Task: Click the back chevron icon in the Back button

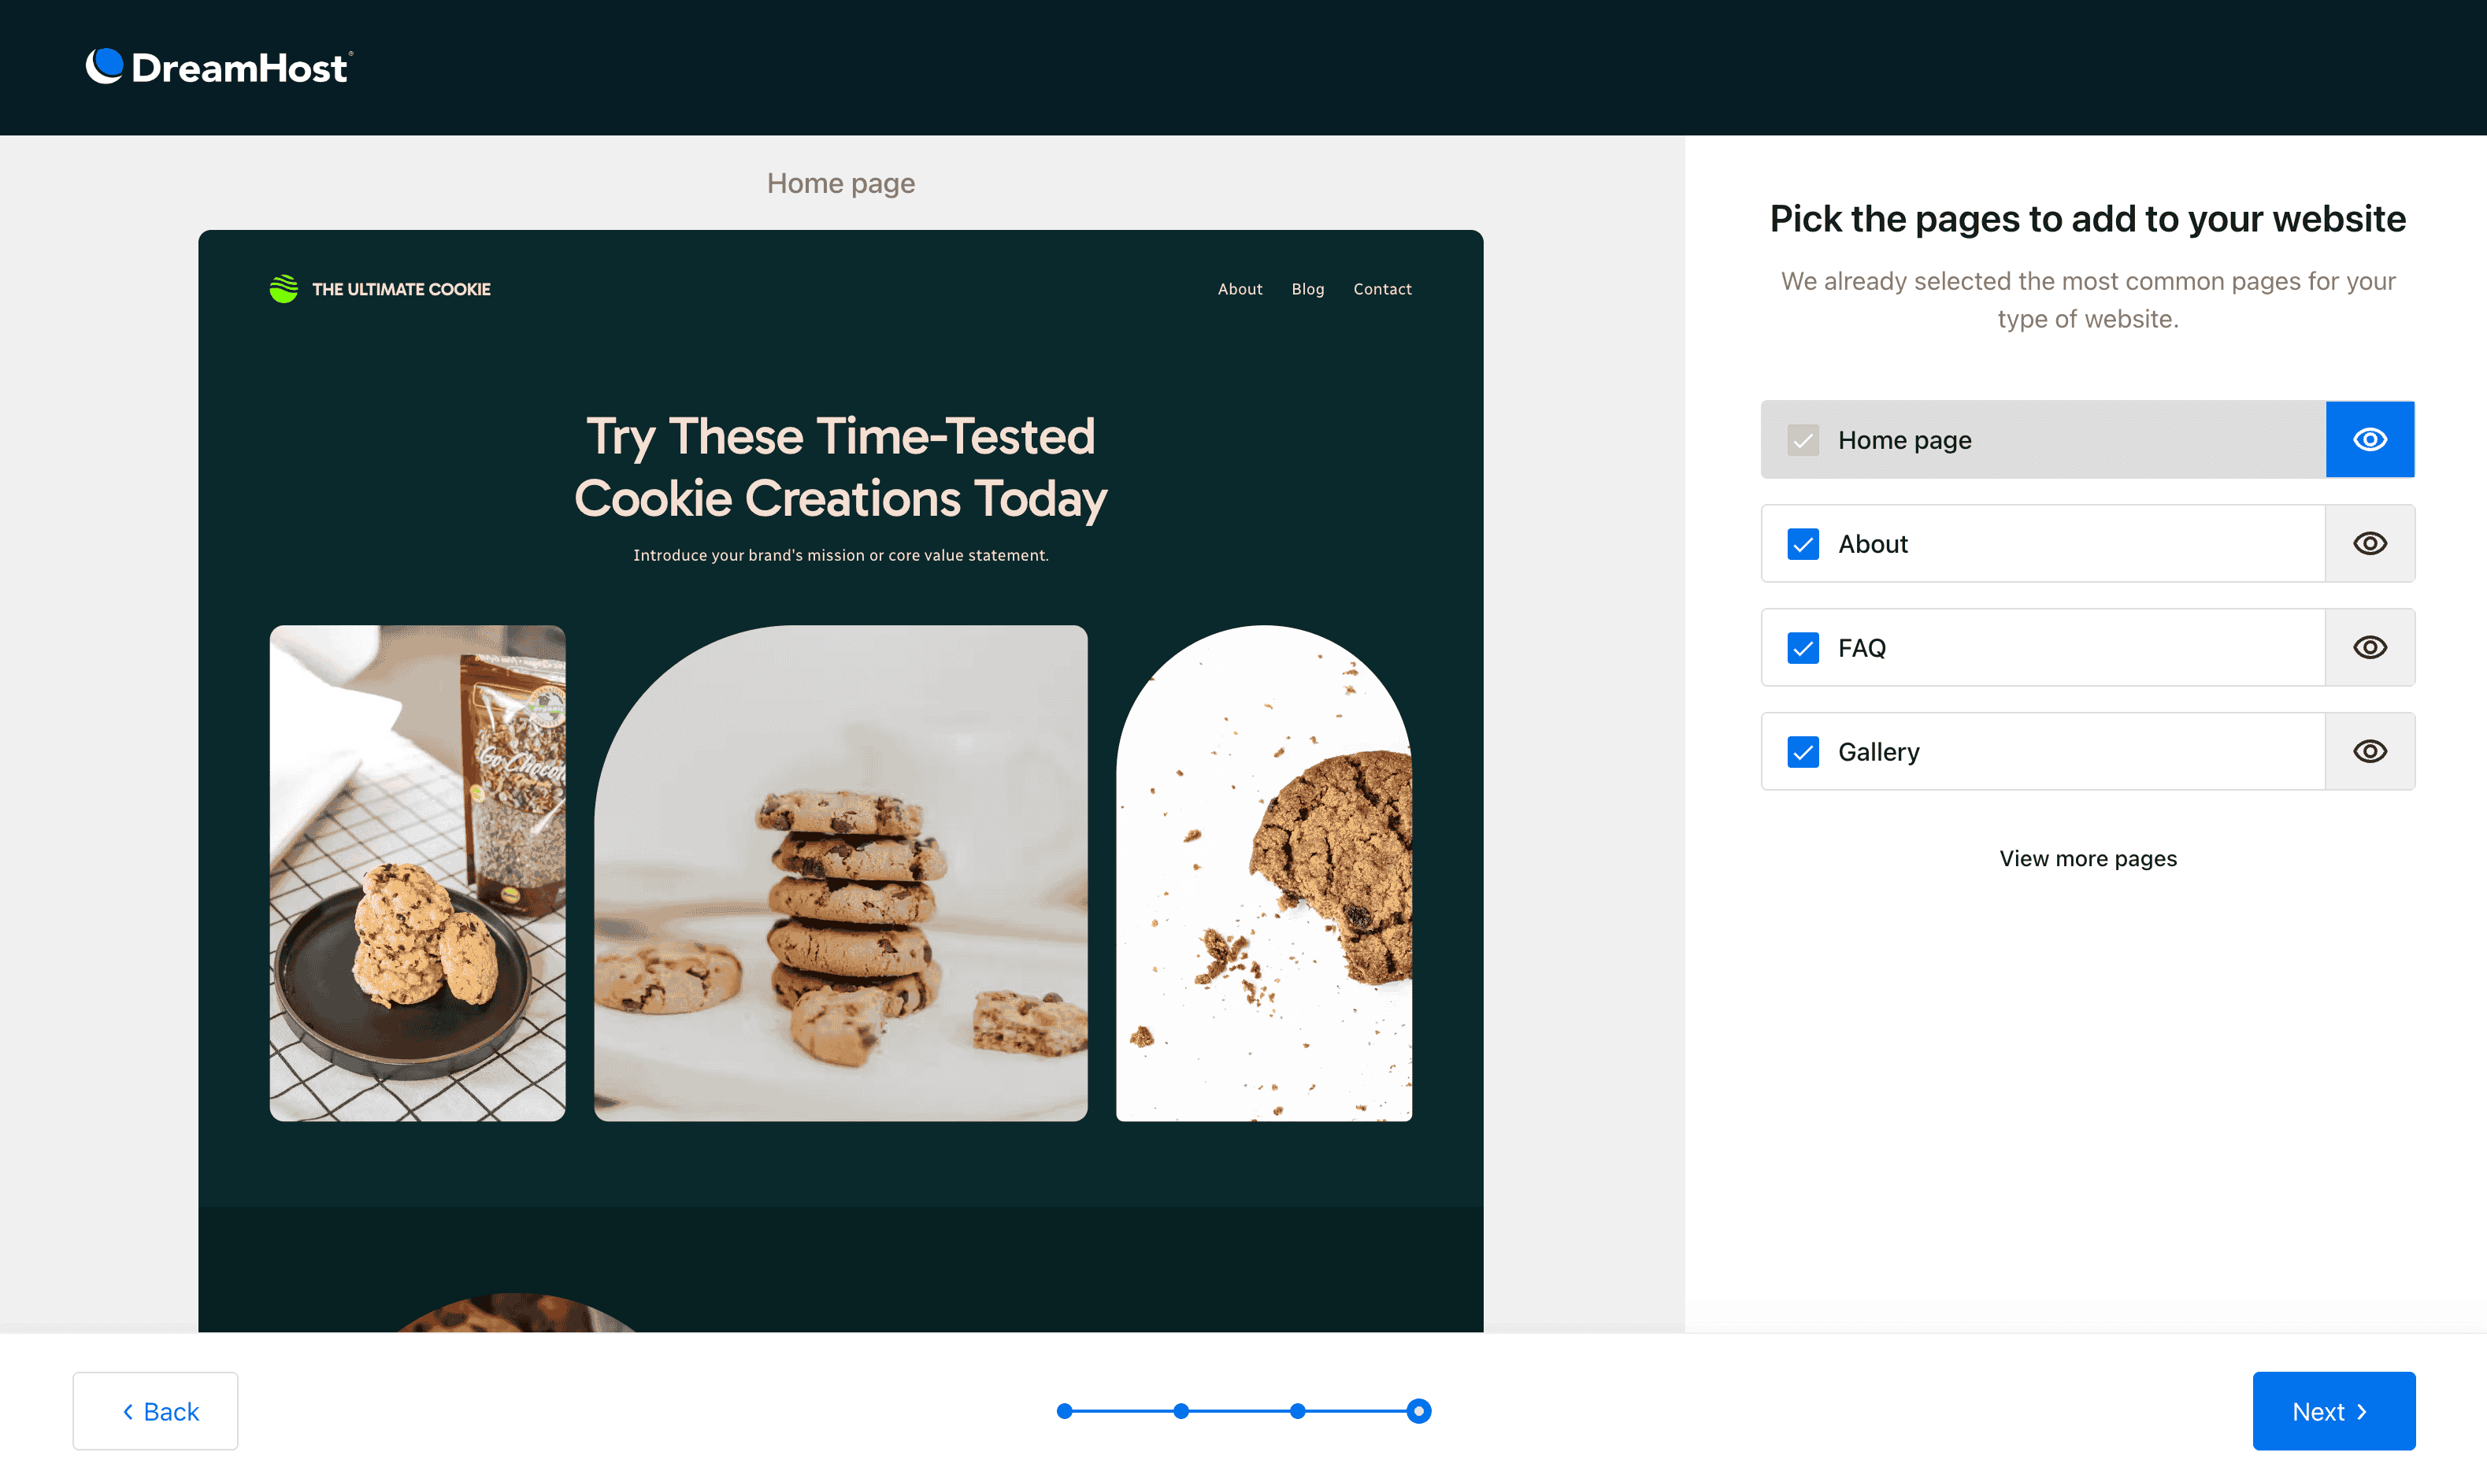Action: click(128, 1411)
